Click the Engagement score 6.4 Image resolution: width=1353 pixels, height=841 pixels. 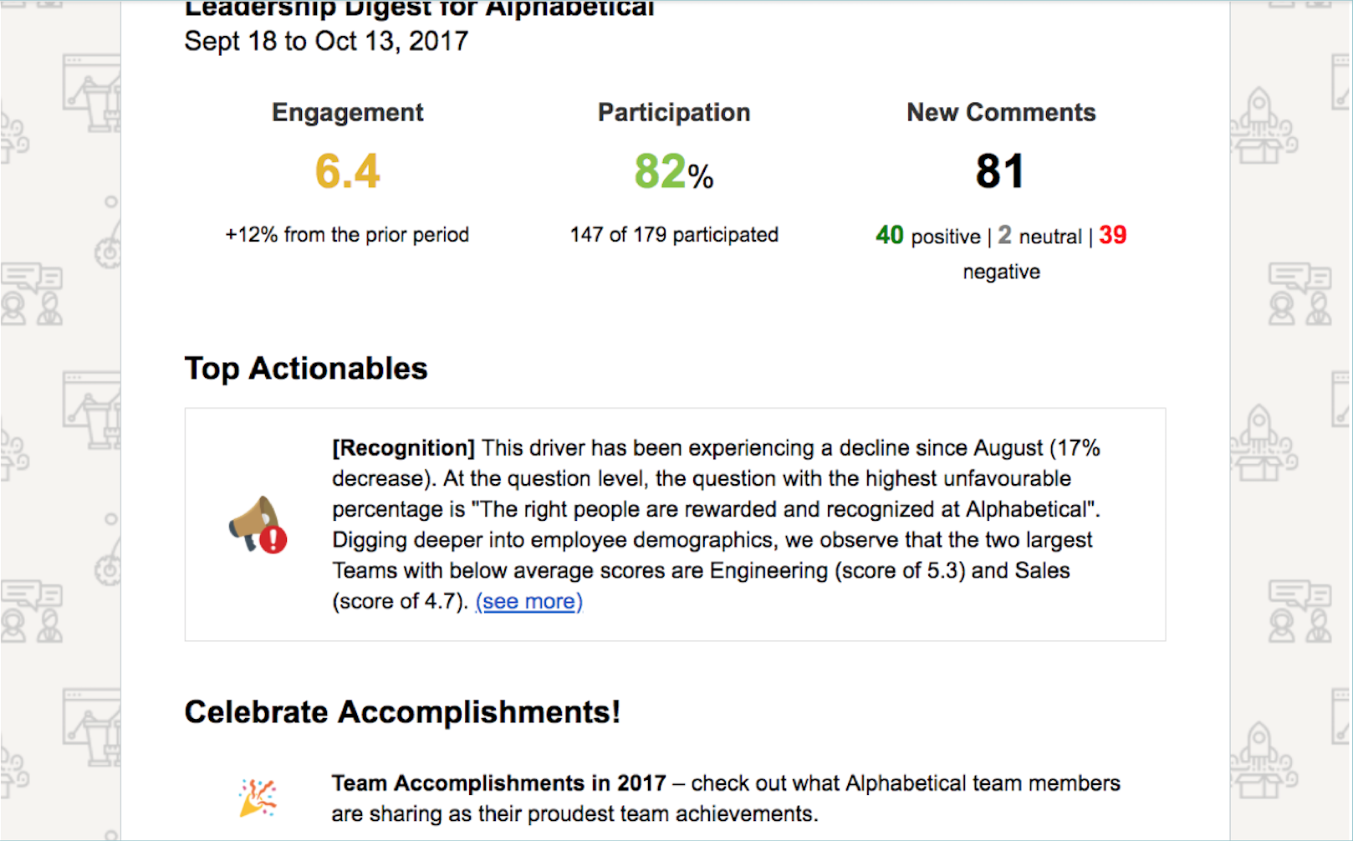coord(347,171)
